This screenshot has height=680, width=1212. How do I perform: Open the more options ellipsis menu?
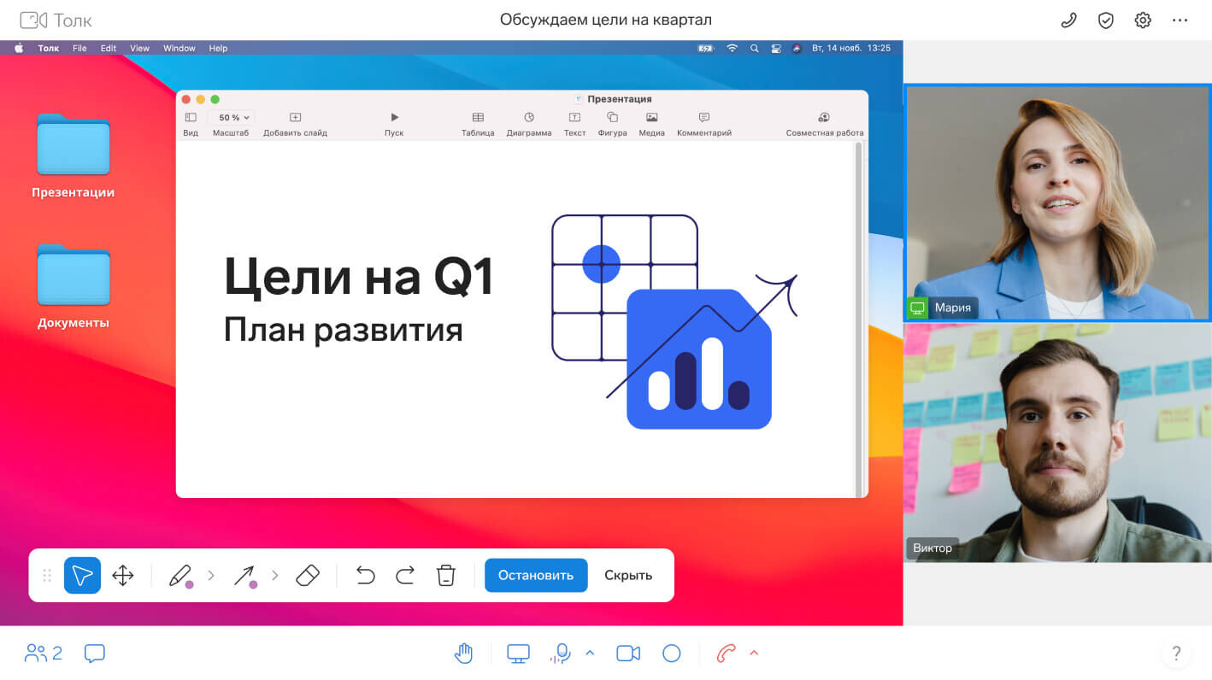(x=1180, y=21)
